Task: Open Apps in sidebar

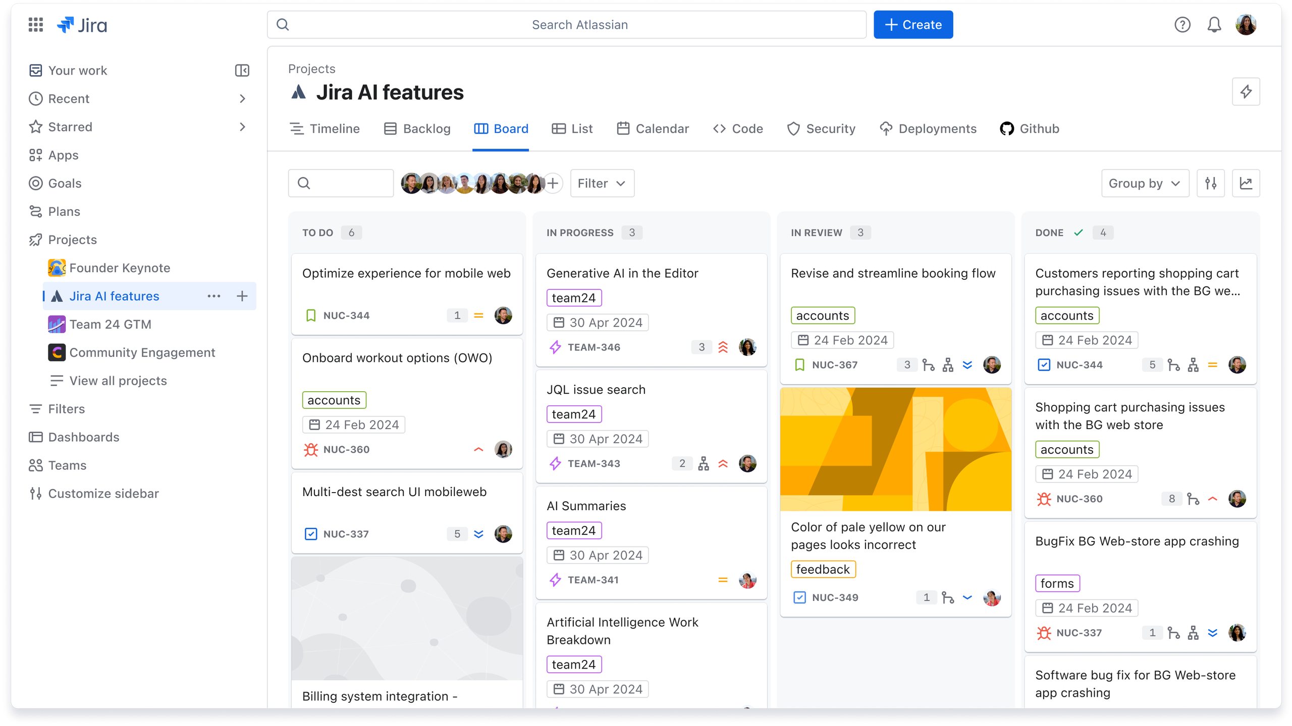Action: coord(53,155)
